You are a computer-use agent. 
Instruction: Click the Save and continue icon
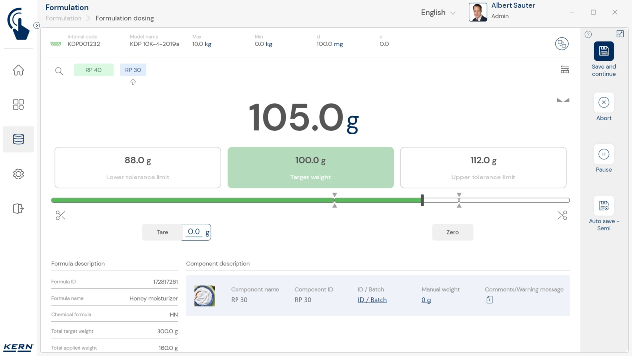tap(603, 51)
